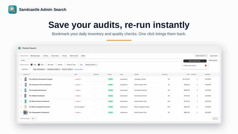The image size is (238, 134).
Task: Select The Collection Snowboard: Oxygen row checkbox
Action: [21, 79]
